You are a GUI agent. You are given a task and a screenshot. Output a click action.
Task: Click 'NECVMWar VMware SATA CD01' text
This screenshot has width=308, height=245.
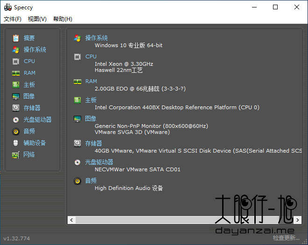coord(138,169)
